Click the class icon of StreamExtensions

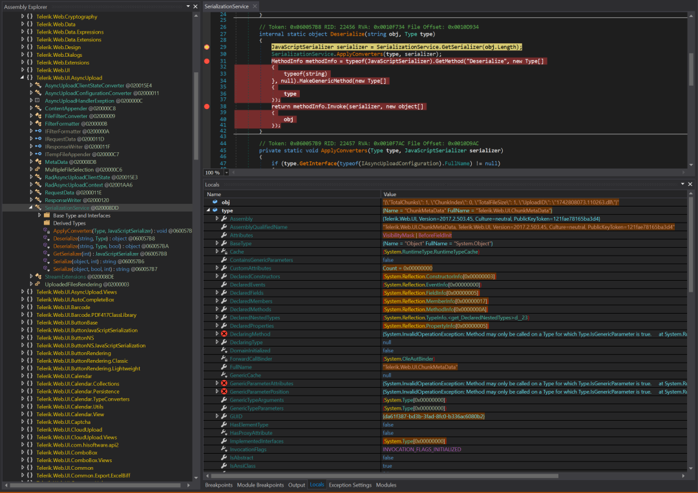pos(38,277)
